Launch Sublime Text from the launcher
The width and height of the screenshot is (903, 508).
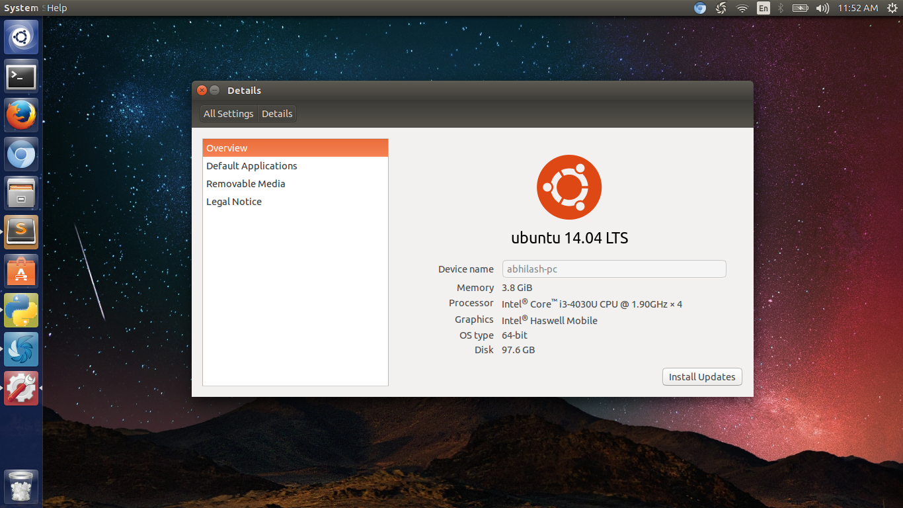point(21,232)
